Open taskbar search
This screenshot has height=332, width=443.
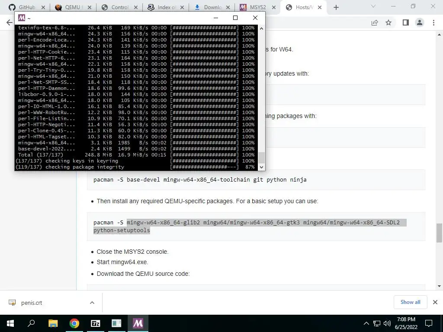31,323
